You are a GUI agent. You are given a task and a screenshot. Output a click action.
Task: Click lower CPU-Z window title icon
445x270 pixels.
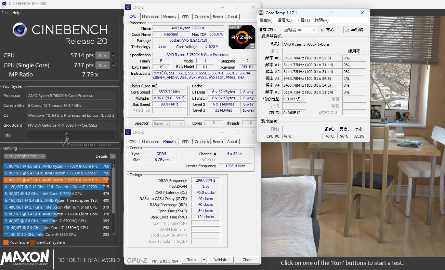pyautogui.click(x=128, y=132)
